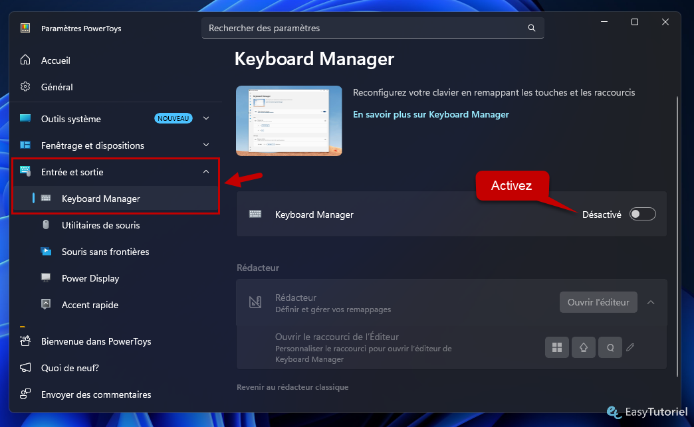The width and height of the screenshot is (694, 427).
Task: Click the Q key shortcut tile
Action: (x=610, y=347)
